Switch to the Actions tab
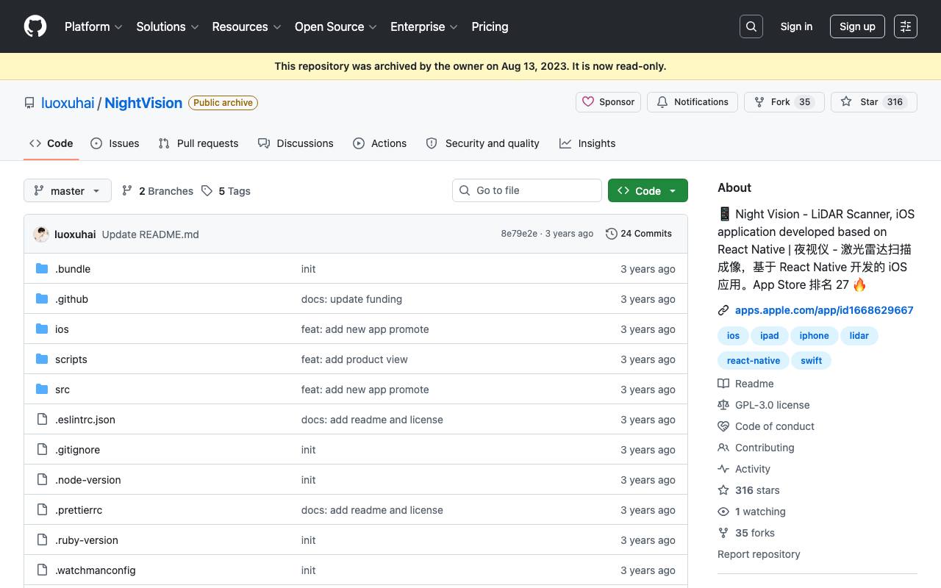The image size is (941, 588). (x=379, y=143)
